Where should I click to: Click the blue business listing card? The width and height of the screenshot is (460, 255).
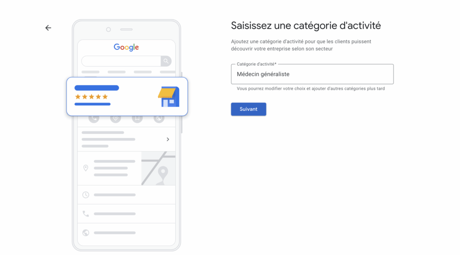[127, 96]
